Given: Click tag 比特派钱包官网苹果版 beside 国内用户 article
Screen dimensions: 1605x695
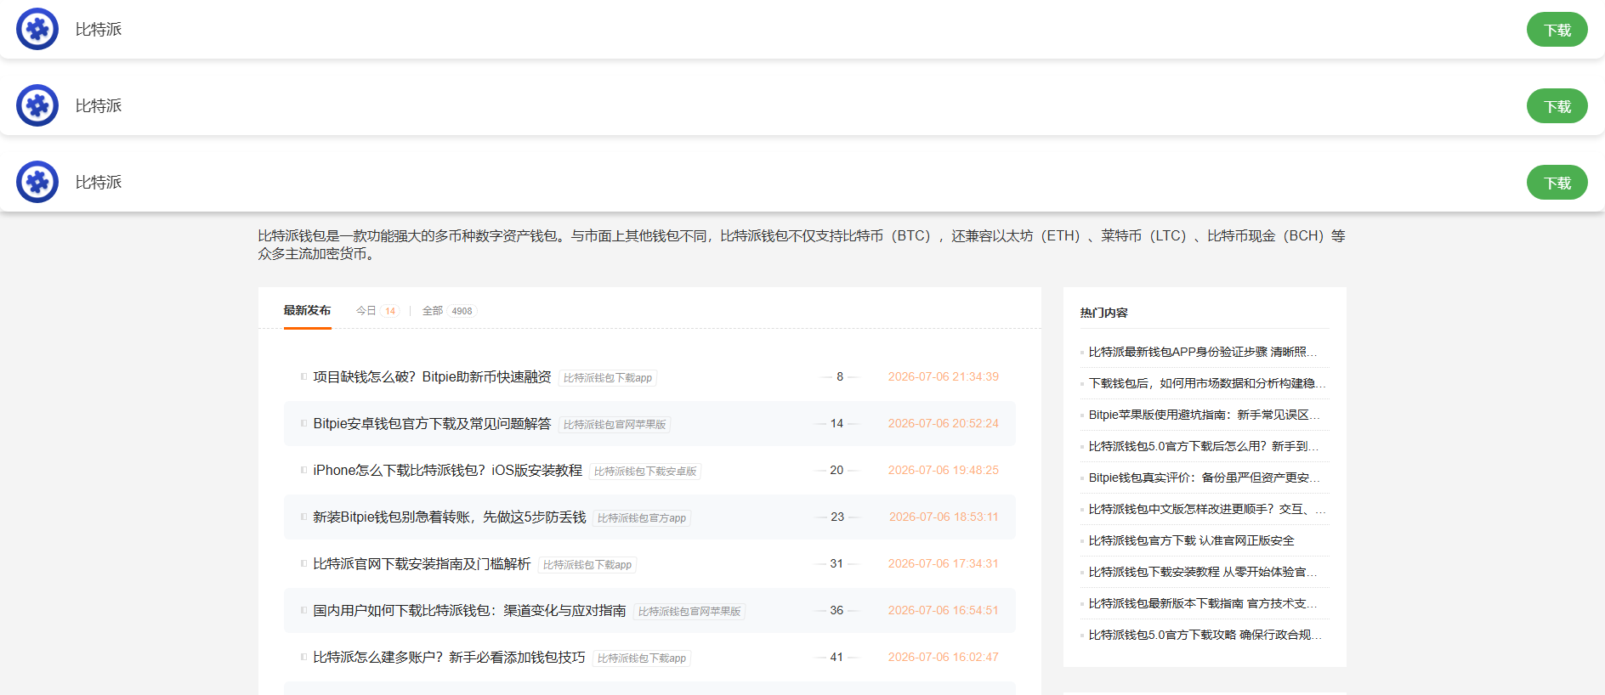Looking at the screenshot, I should (689, 612).
